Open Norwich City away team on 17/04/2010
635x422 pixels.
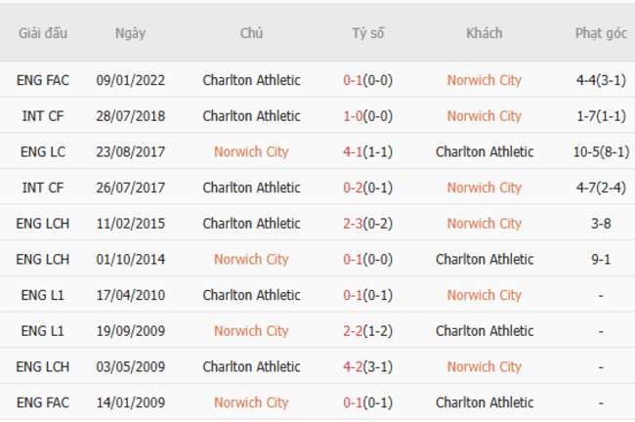pos(484,295)
